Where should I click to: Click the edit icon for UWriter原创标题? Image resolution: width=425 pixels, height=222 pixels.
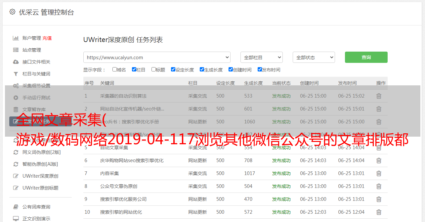click(16, 188)
